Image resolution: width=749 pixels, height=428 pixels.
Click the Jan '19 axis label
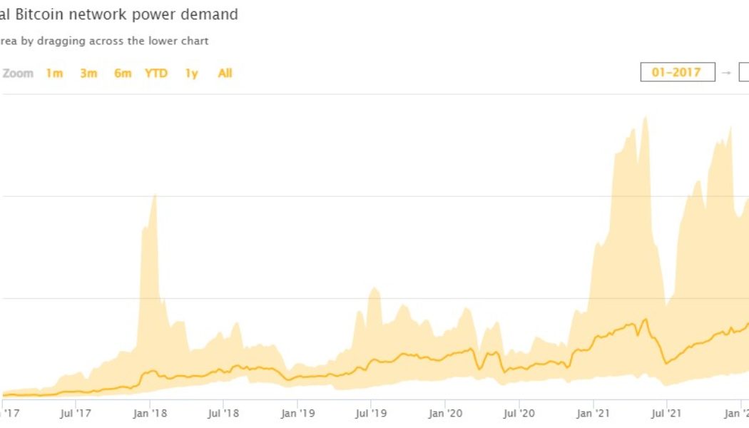[298, 413]
